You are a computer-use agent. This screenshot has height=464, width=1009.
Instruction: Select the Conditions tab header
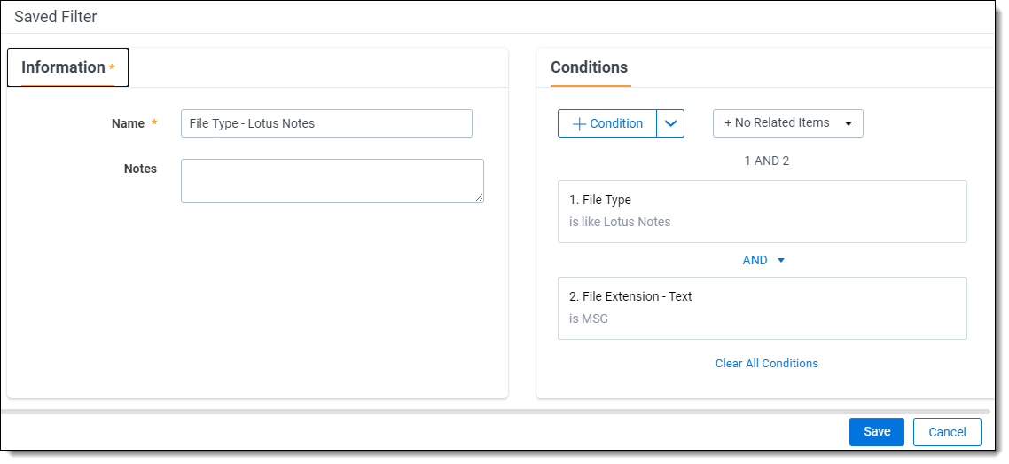click(589, 68)
